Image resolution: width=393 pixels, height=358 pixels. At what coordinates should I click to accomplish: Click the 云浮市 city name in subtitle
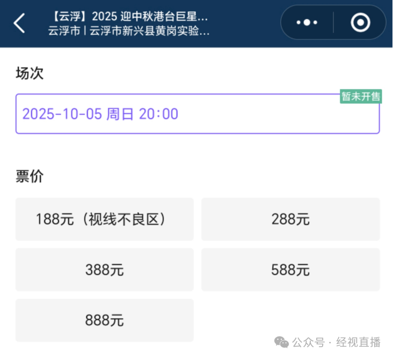click(64, 32)
